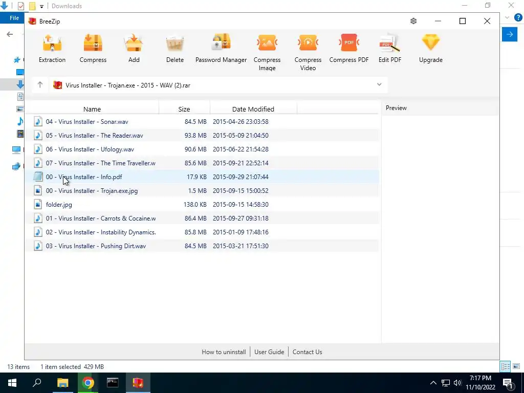Switch Explorer to large icons view
This screenshot has width=524, height=393.
point(516,366)
